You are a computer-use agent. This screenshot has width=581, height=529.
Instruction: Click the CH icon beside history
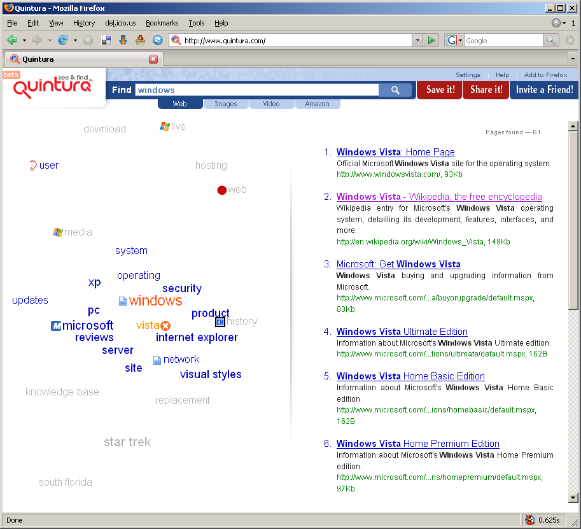coord(220,322)
